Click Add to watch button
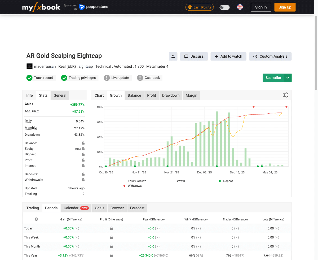This screenshot has height=260, width=318. [228, 56]
